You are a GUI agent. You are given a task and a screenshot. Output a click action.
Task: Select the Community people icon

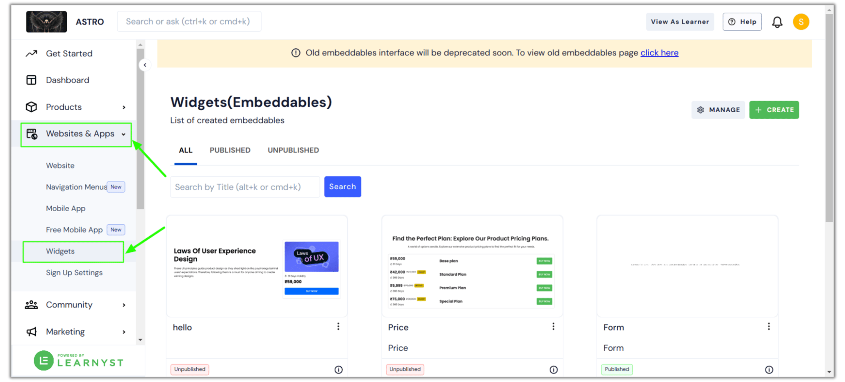pos(31,305)
